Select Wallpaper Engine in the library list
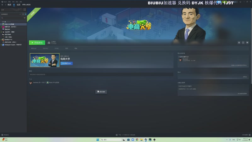This screenshot has width=252, height=142. click(13, 44)
